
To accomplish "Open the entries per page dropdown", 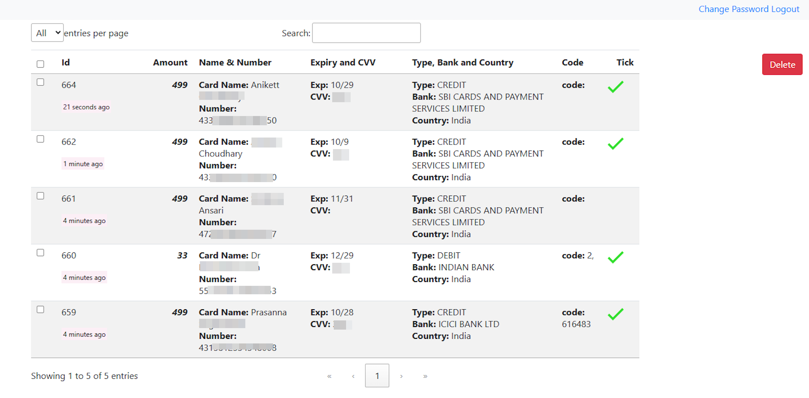I will 47,33.
